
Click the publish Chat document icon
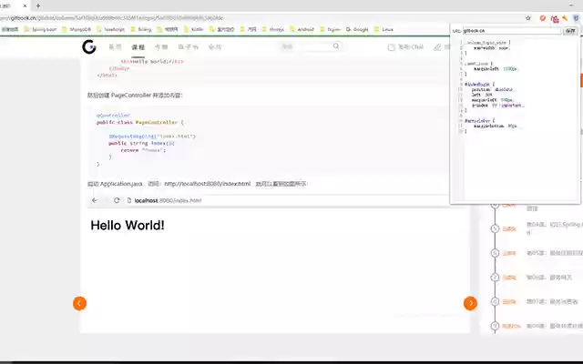click(391, 47)
